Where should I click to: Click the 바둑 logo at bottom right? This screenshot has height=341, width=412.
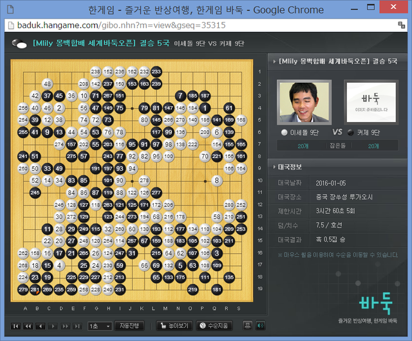[x=376, y=304]
